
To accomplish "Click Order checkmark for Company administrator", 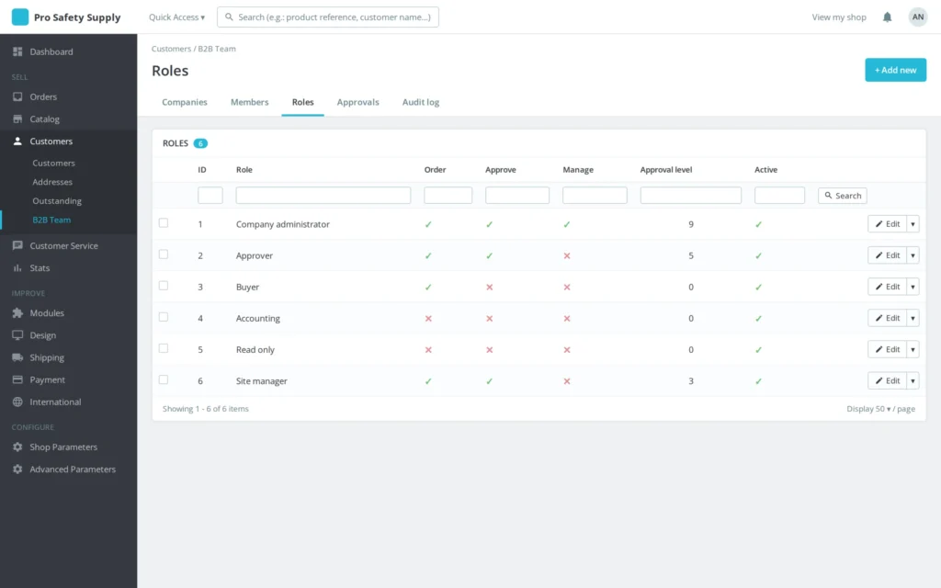I will [428, 224].
